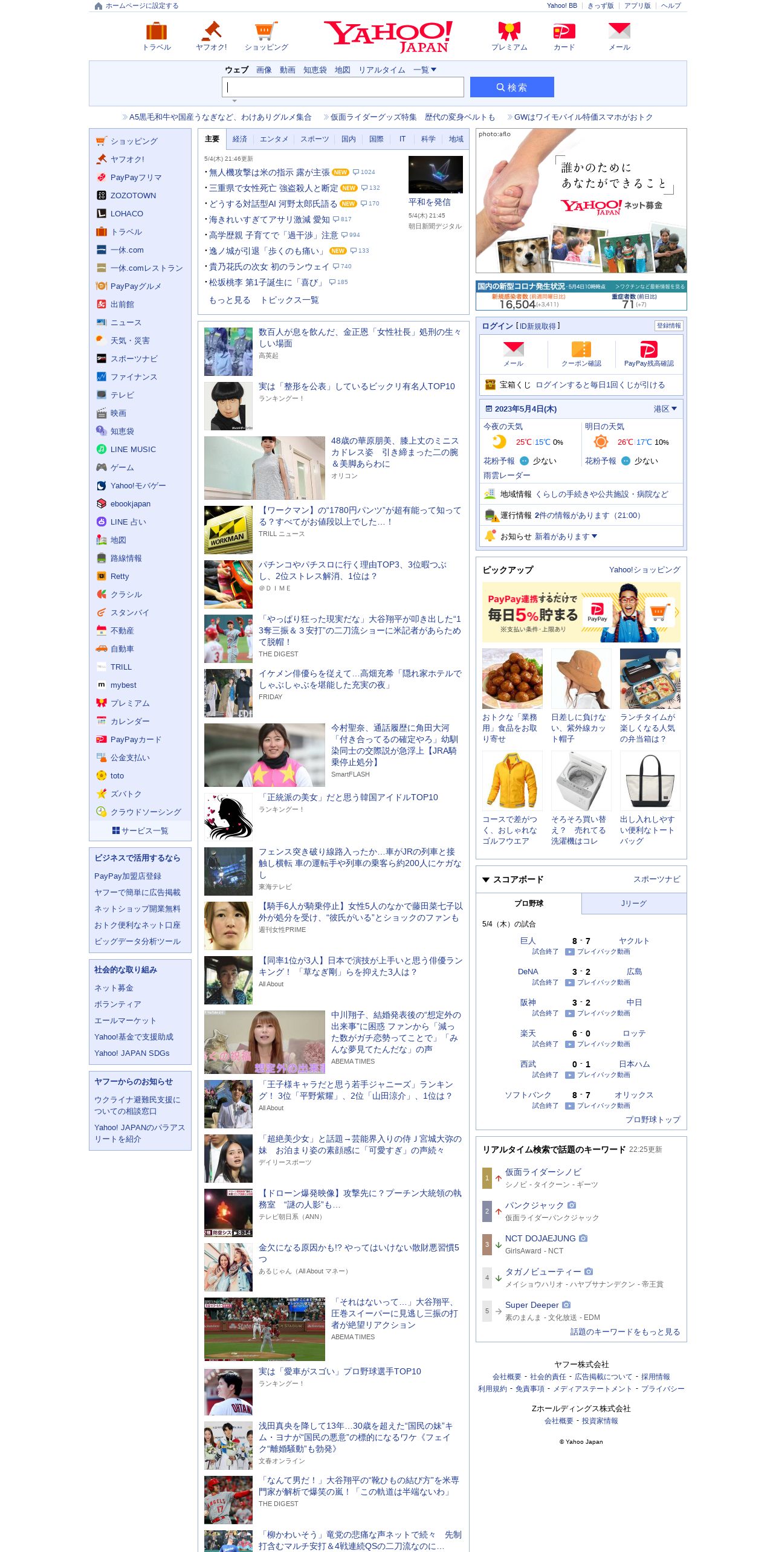Image resolution: width=776 pixels, height=1552 pixels.
Task: Open ebookjapan in the sidebar
Action: pos(131,504)
